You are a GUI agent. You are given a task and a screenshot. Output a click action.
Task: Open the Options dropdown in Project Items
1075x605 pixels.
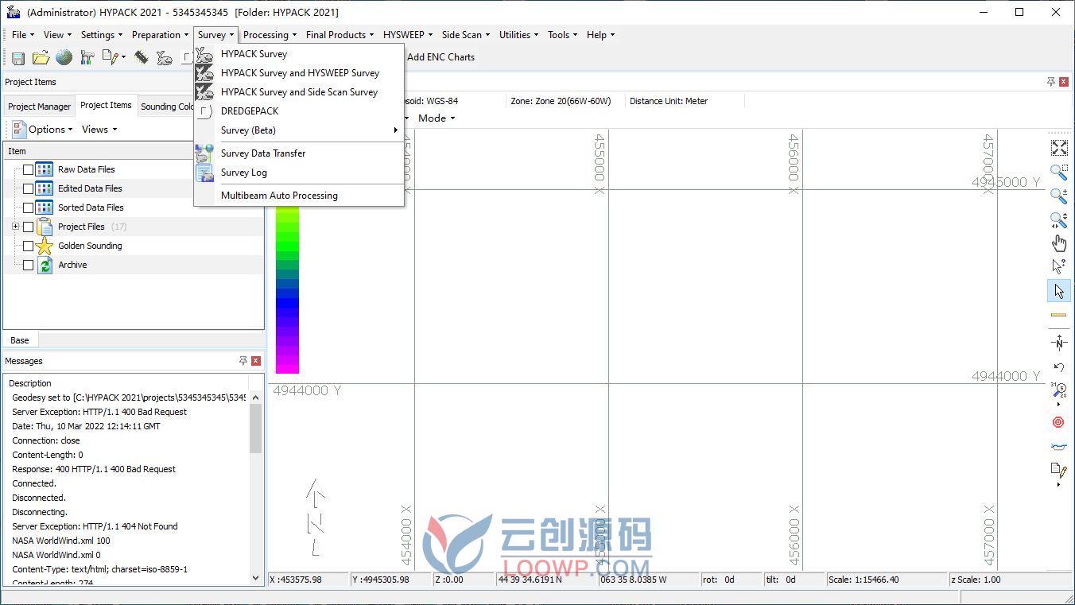43,129
